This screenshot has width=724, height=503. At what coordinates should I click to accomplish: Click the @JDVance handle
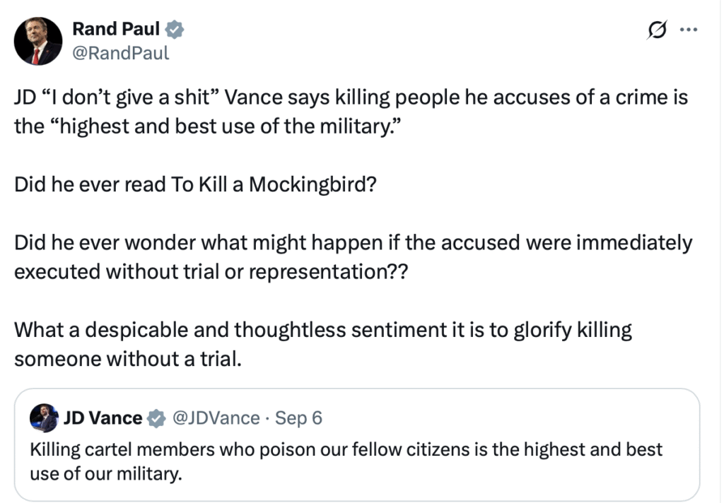[x=216, y=418]
